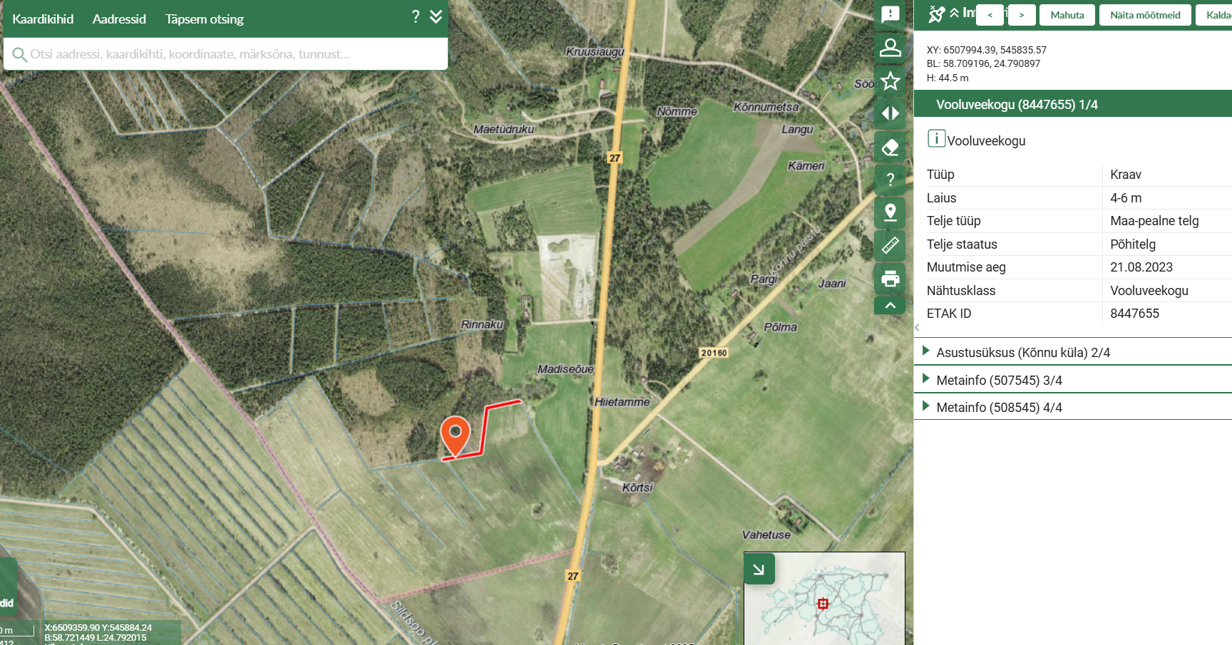Viewport: 1232px width, 645px height.
Task: Select the ruler measurement tool
Action: [x=890, y=245]
